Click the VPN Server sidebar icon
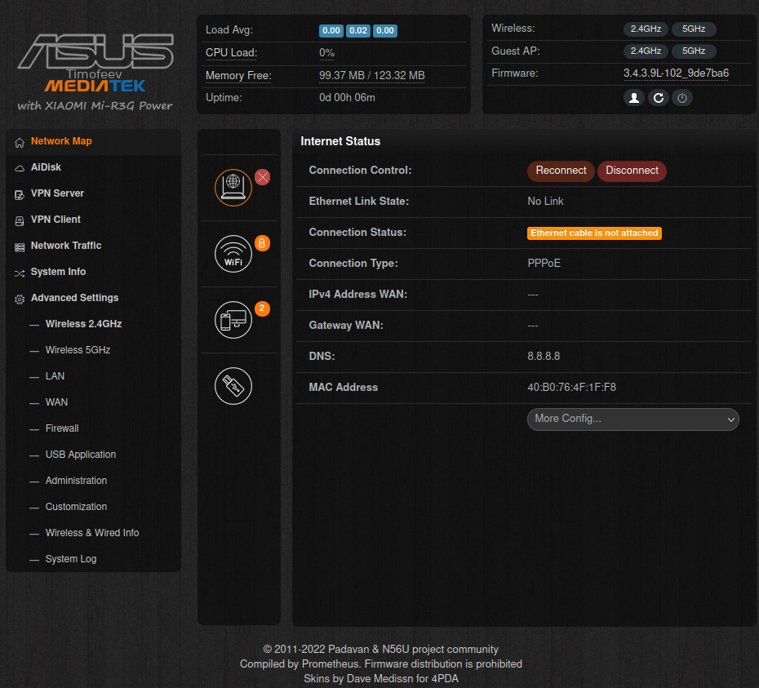The height and width of the screenshot is (688, 759). (20, 194)
